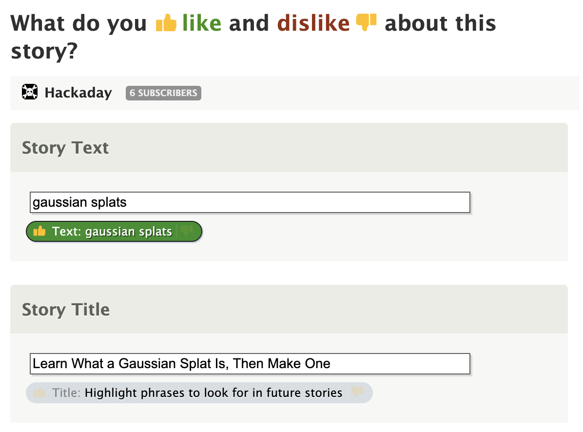Click thumbs-up on the Title classifier pill
Image resolution: width=583 pixels, height=432 pixels.
pos(39,393)
